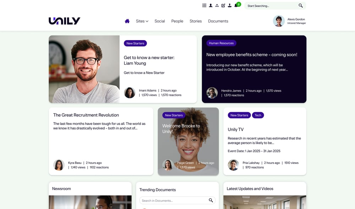Open the app launcher grid icon

tap(204, 5)
